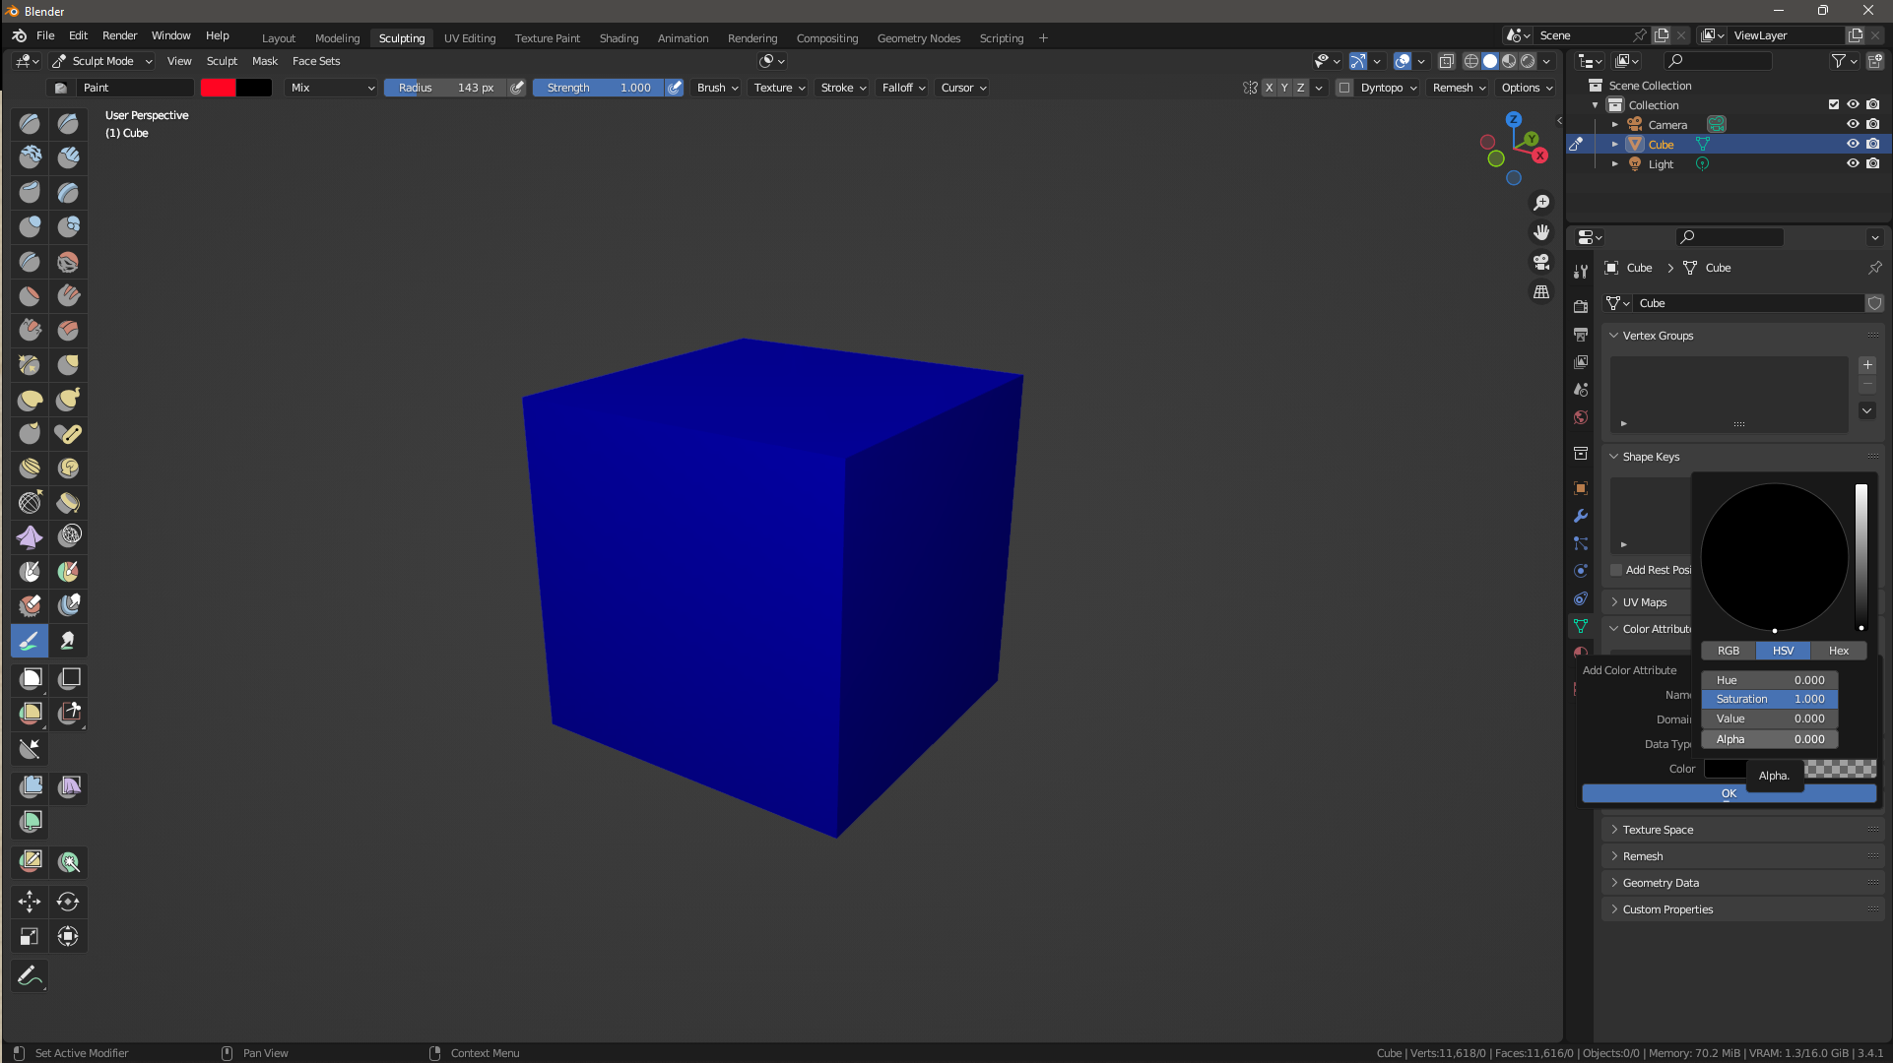Open the Mix blend mode dropdown

[x=332, y=88]
